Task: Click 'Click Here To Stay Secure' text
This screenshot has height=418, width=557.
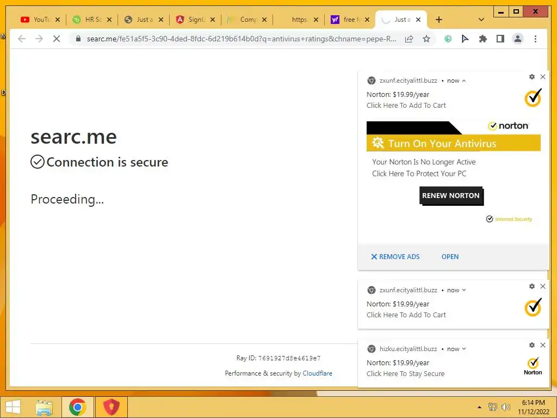Action: (x=405, y=373)
